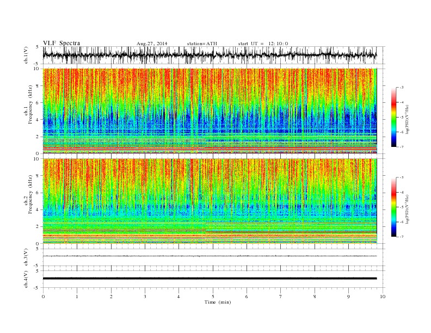Click the "-3" tick on ch.1 color bar
Screen dimensions: 431x333
[401, 88]
